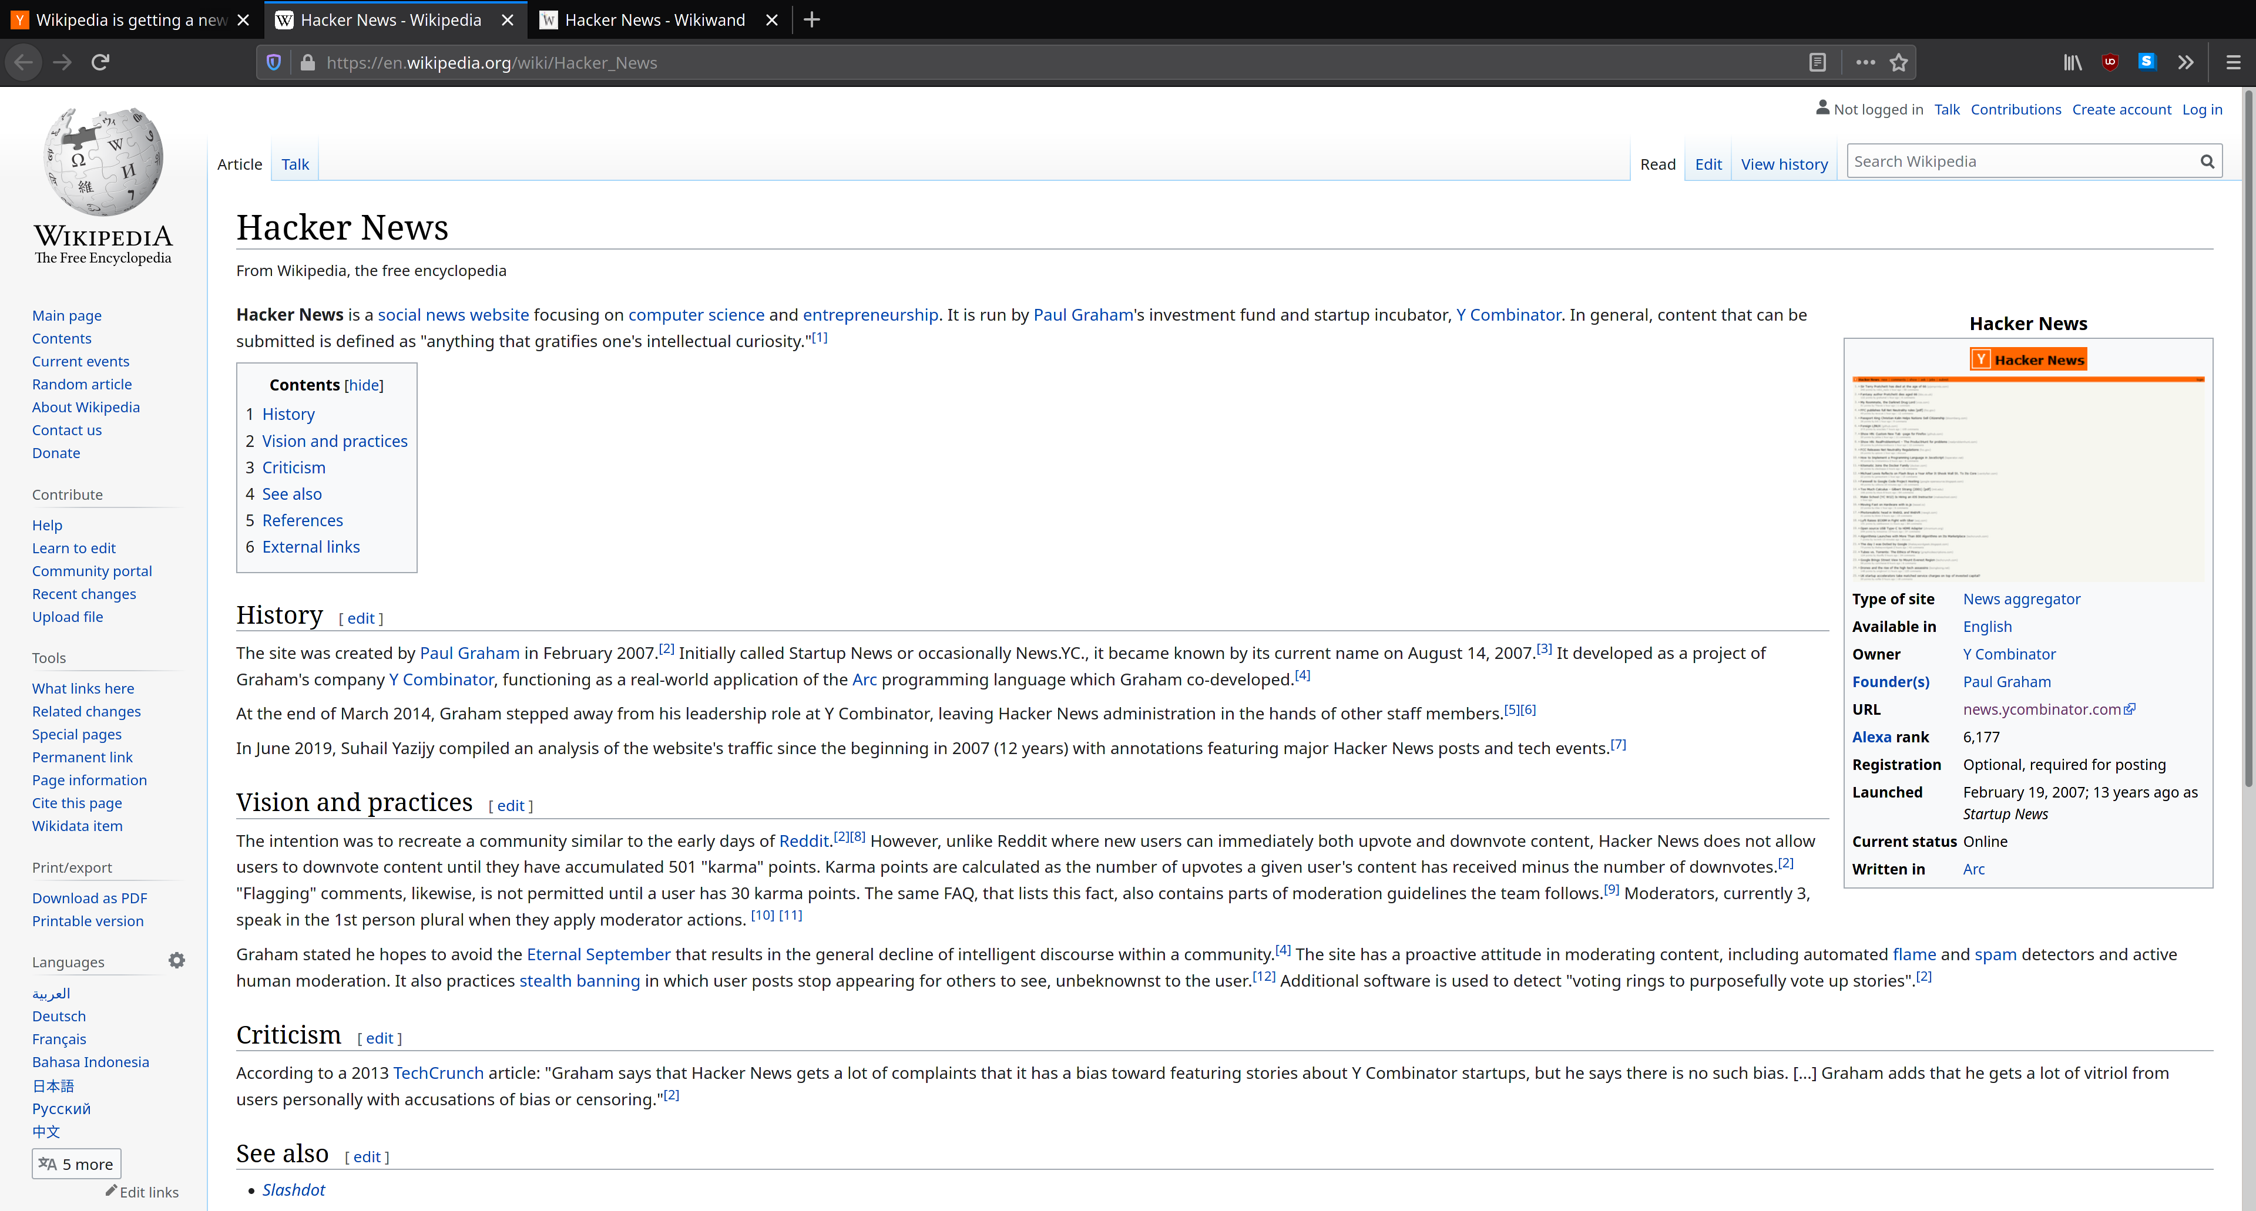Viewport: 2256px width, 1211px height.
Task: Hide the Contents table via [hide]
Action: [x=364, y=385]
